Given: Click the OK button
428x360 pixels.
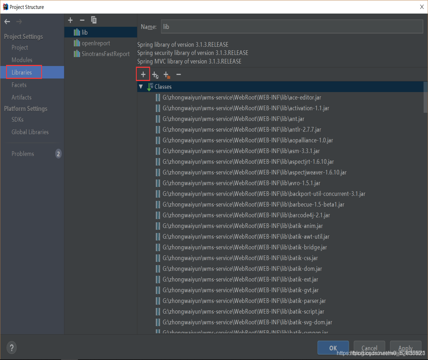Looking at the screenshot, I should [x=333, y=348].
